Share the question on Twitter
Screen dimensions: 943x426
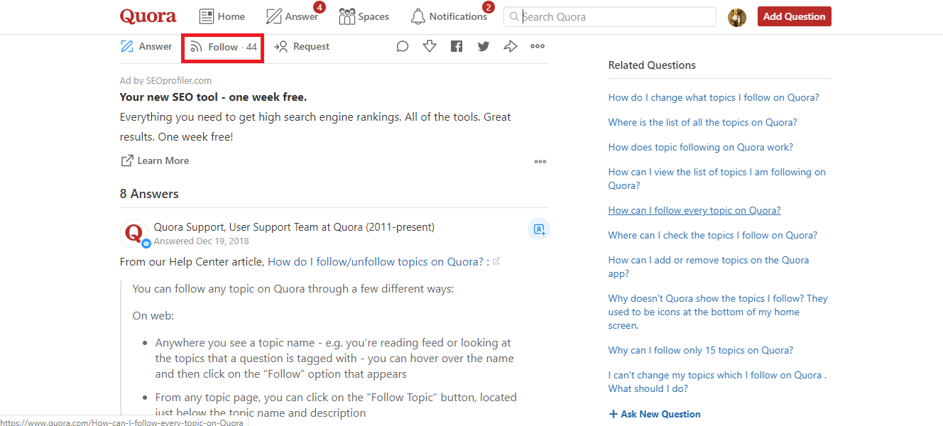[x=484, y=46]
